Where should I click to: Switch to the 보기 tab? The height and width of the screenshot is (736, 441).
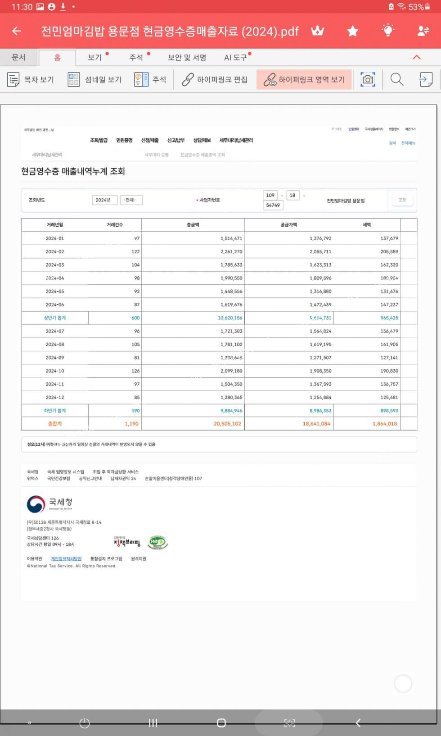coord(95,58)
